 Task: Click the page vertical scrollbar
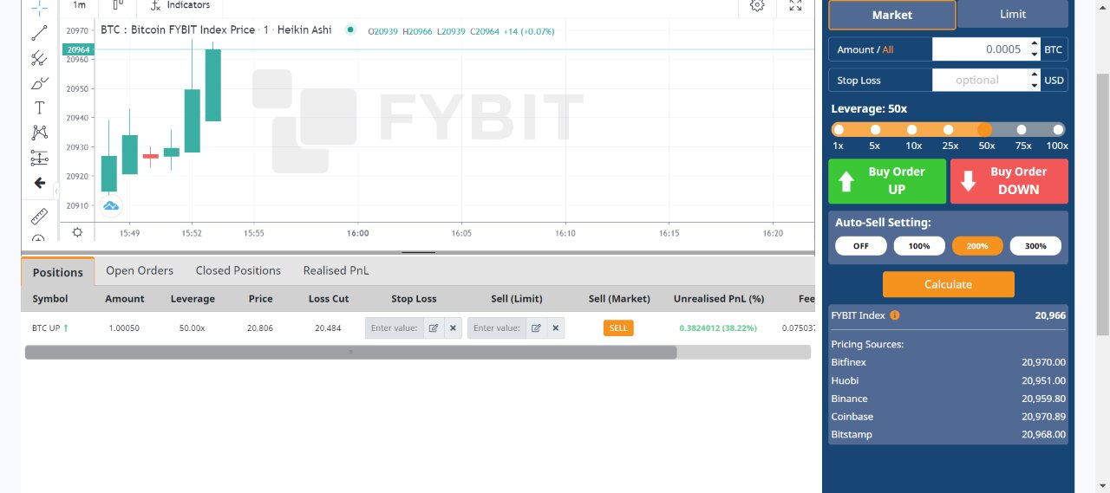click(x=1103, y=204)
